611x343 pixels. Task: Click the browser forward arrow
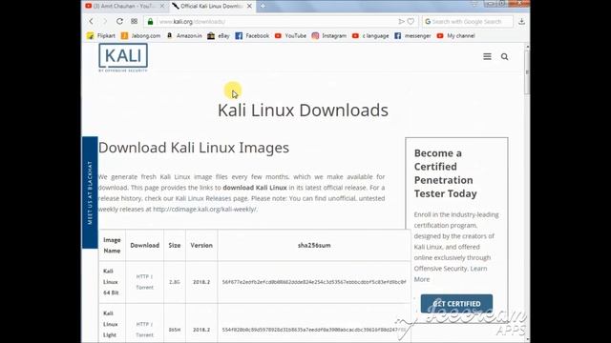[104, 21]
